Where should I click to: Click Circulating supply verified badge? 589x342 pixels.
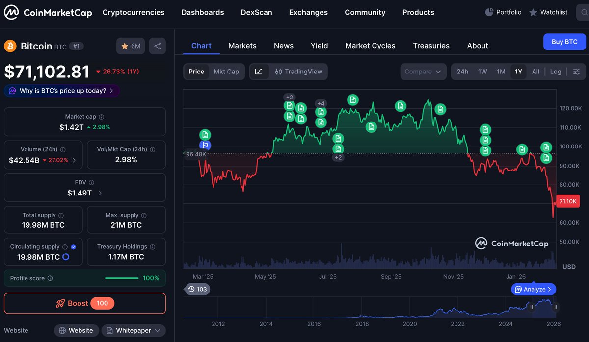pyautogui.click(x=73, y=247)
